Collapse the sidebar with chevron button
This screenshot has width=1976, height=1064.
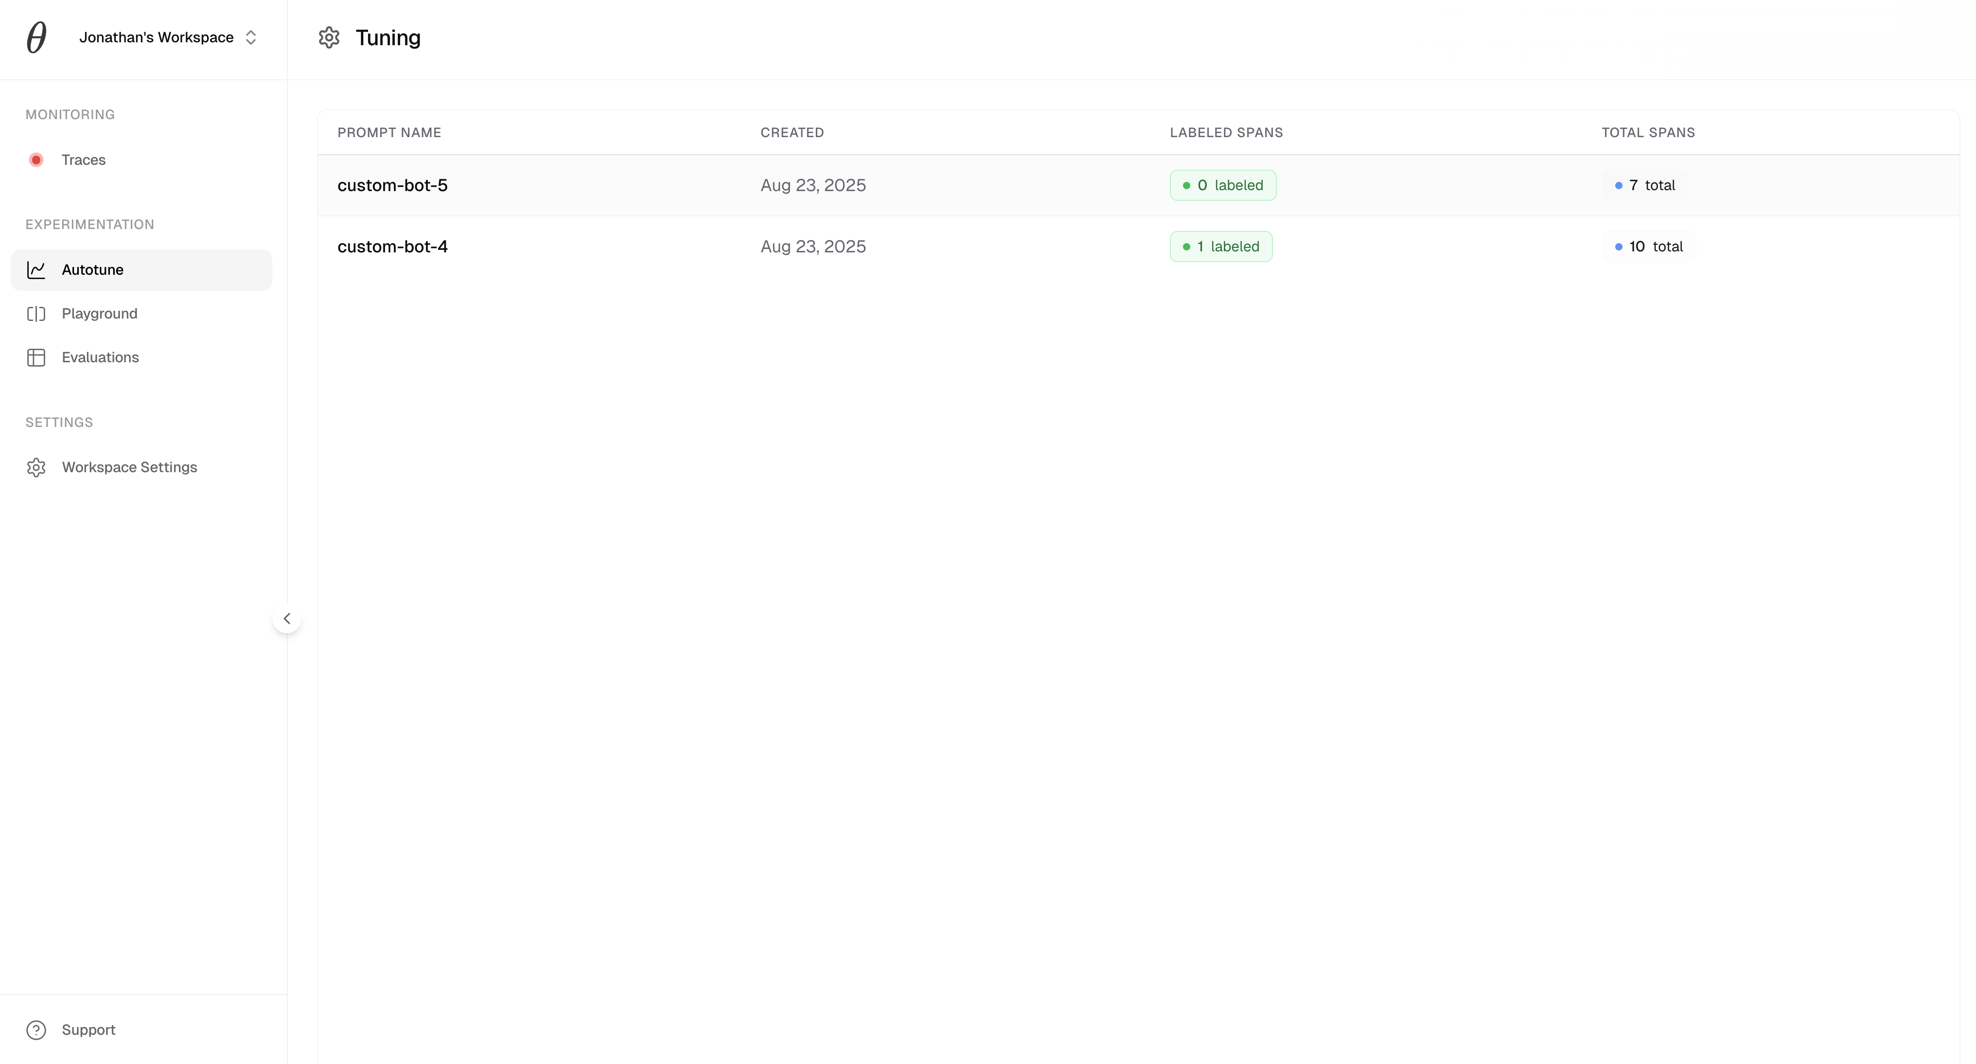(287, 618)
